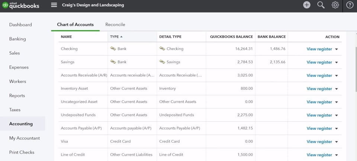The height and width of the screenshot is (161, 357).
Task: Open Expenses in sidebar
Action: [19, 67]
